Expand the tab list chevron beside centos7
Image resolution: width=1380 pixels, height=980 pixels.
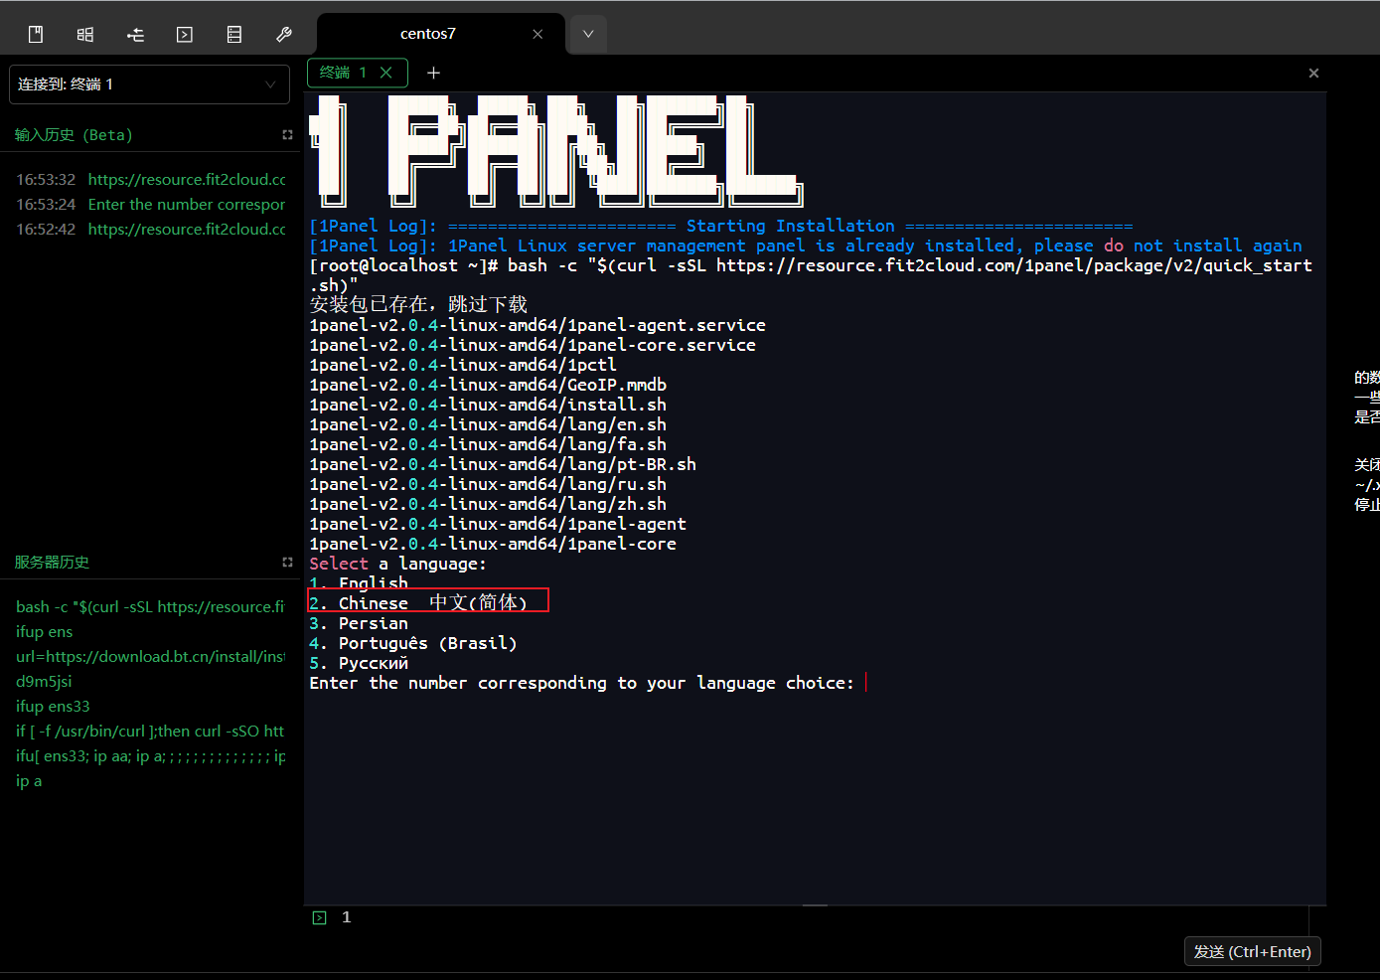(588, 34)
